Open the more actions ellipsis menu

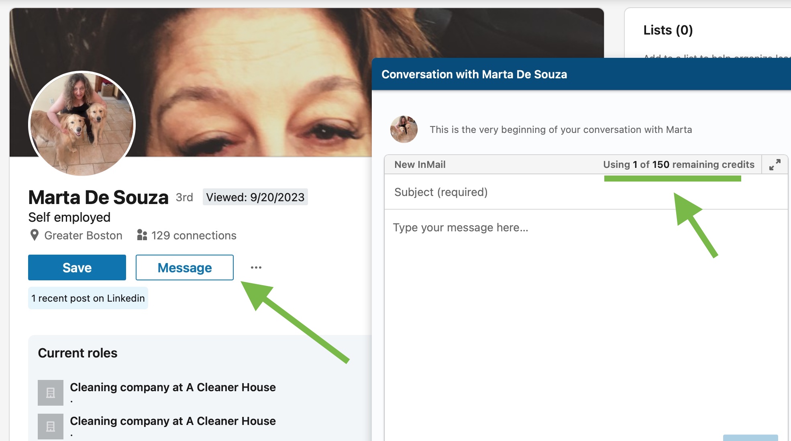tap(256, 267)
